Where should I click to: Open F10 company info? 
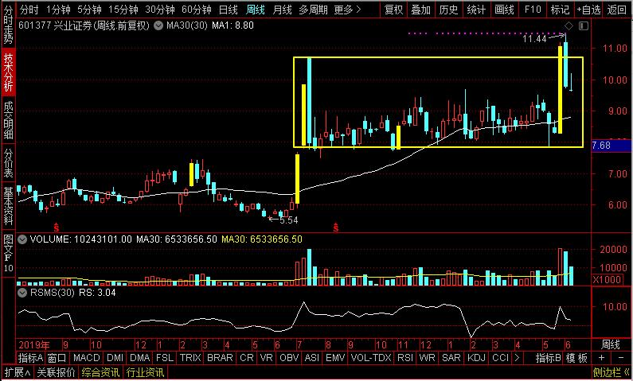pos(532,10)
